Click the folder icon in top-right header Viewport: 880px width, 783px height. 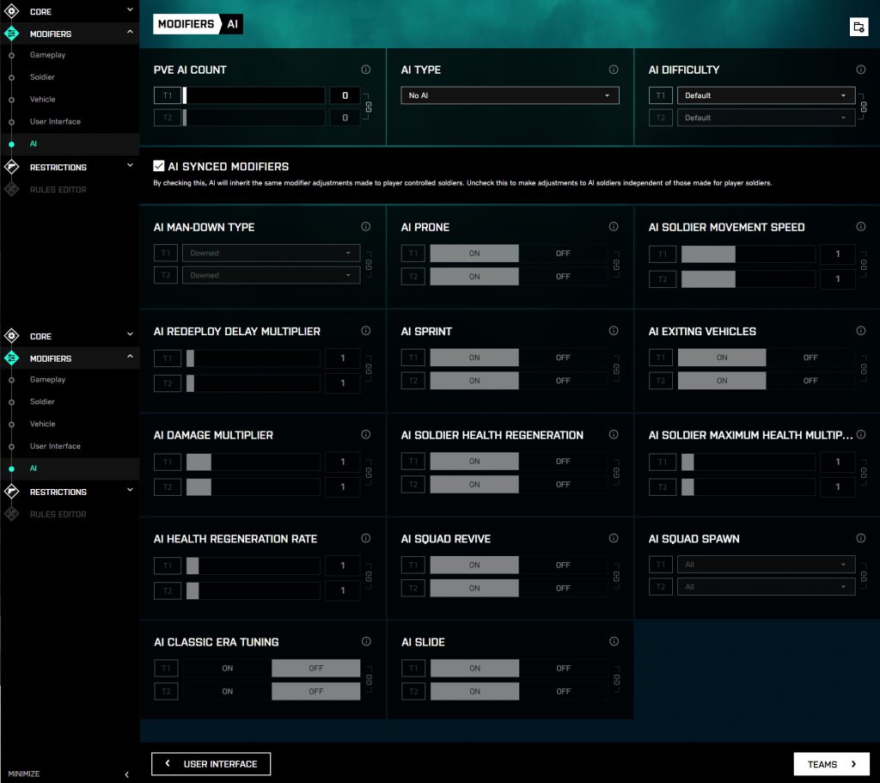(859, 27)
